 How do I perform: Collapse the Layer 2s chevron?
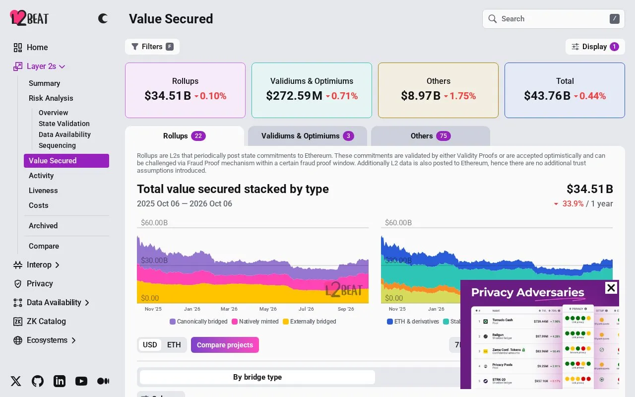pos(62,66)
